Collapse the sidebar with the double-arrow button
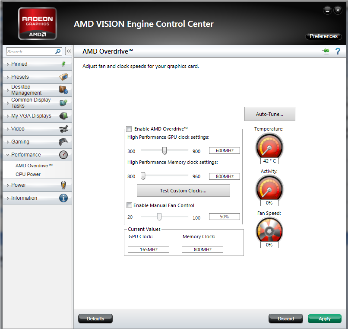 [69, 51]
